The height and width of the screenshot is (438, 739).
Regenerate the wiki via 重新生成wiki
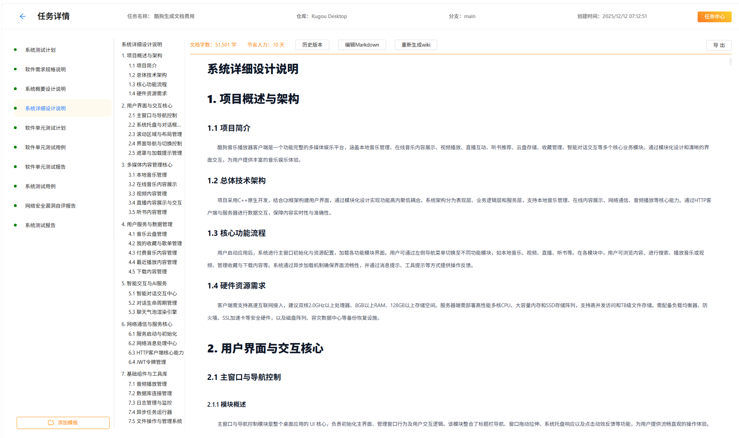pos(416,45)
